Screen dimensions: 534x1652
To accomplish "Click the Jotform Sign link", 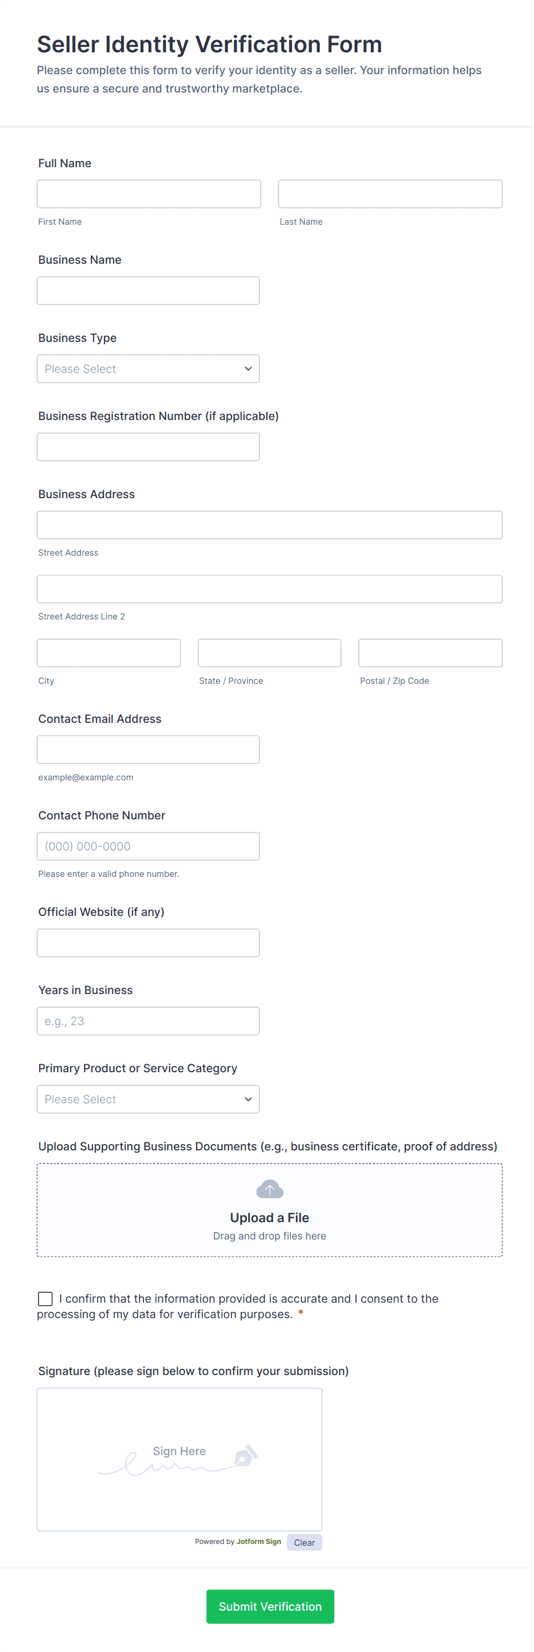I will (258, 1542).
